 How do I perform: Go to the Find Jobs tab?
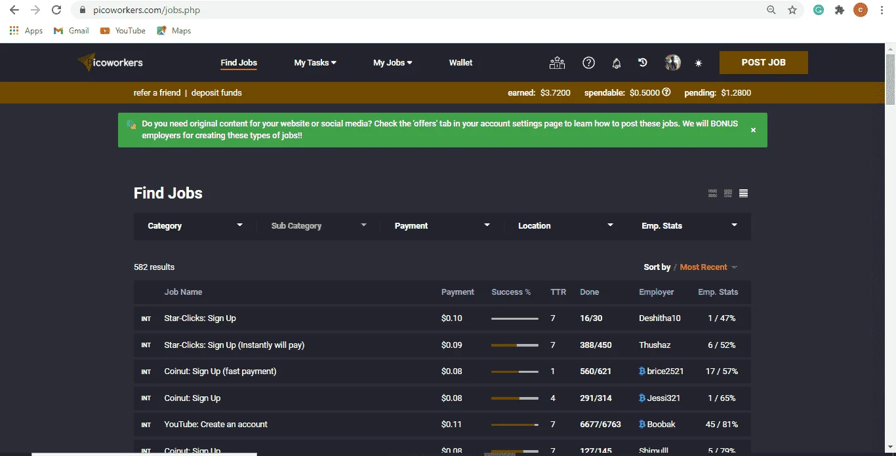click(x=239, y=63)
